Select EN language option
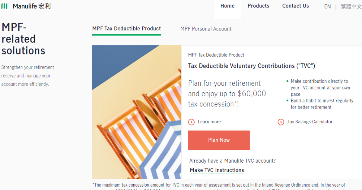 tap(327, 7)
